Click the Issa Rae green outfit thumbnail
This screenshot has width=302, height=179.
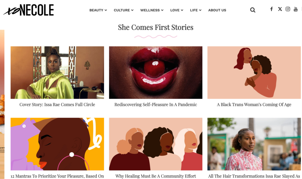57,72
